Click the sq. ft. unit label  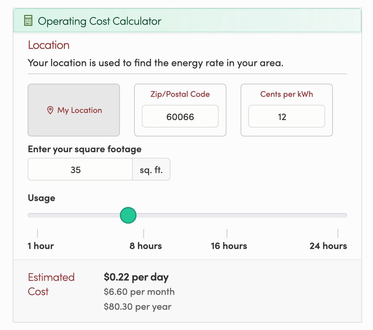coord(151,169)
